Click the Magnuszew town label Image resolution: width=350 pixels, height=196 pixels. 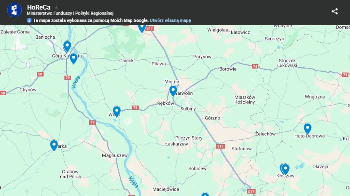(115, 155)
